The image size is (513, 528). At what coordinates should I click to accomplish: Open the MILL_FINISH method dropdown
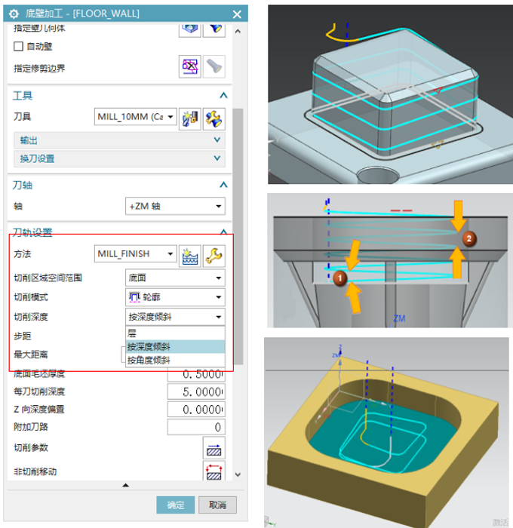[x=136, y=255]
